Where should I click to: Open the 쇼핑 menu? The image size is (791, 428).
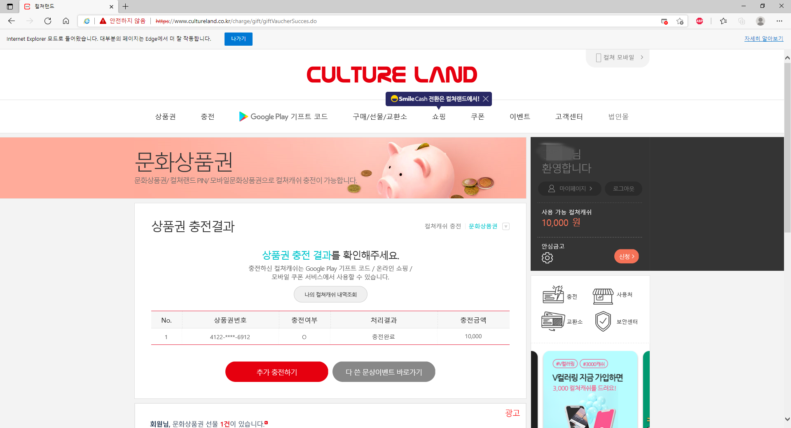[439, 117]
